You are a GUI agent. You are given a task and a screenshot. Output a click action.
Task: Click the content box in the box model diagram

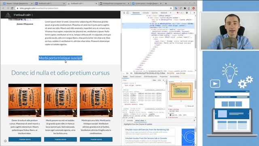coord(181,91)
